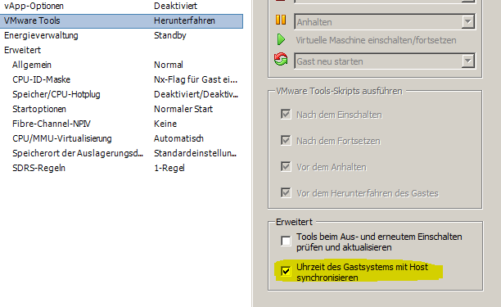Select the Energieverwaltung row
This screenshot has width=501, height=307.
[x=121, y=35]
